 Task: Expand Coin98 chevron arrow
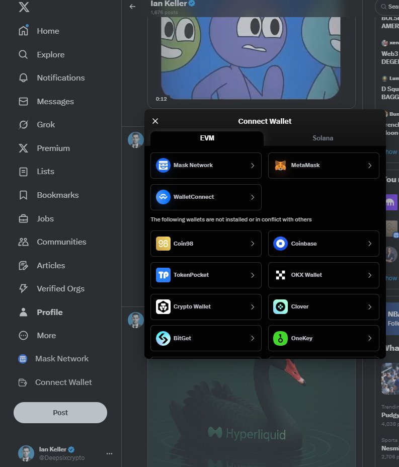tap(253, 244)
